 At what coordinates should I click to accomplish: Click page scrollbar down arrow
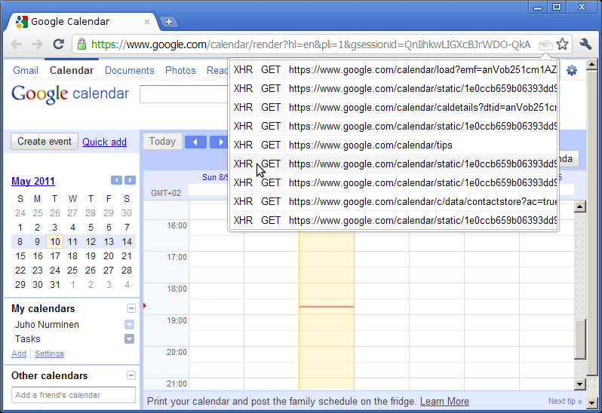pos(591,403)
